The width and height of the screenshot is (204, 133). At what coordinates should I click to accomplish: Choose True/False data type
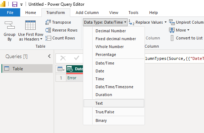[x=114, y=112]
